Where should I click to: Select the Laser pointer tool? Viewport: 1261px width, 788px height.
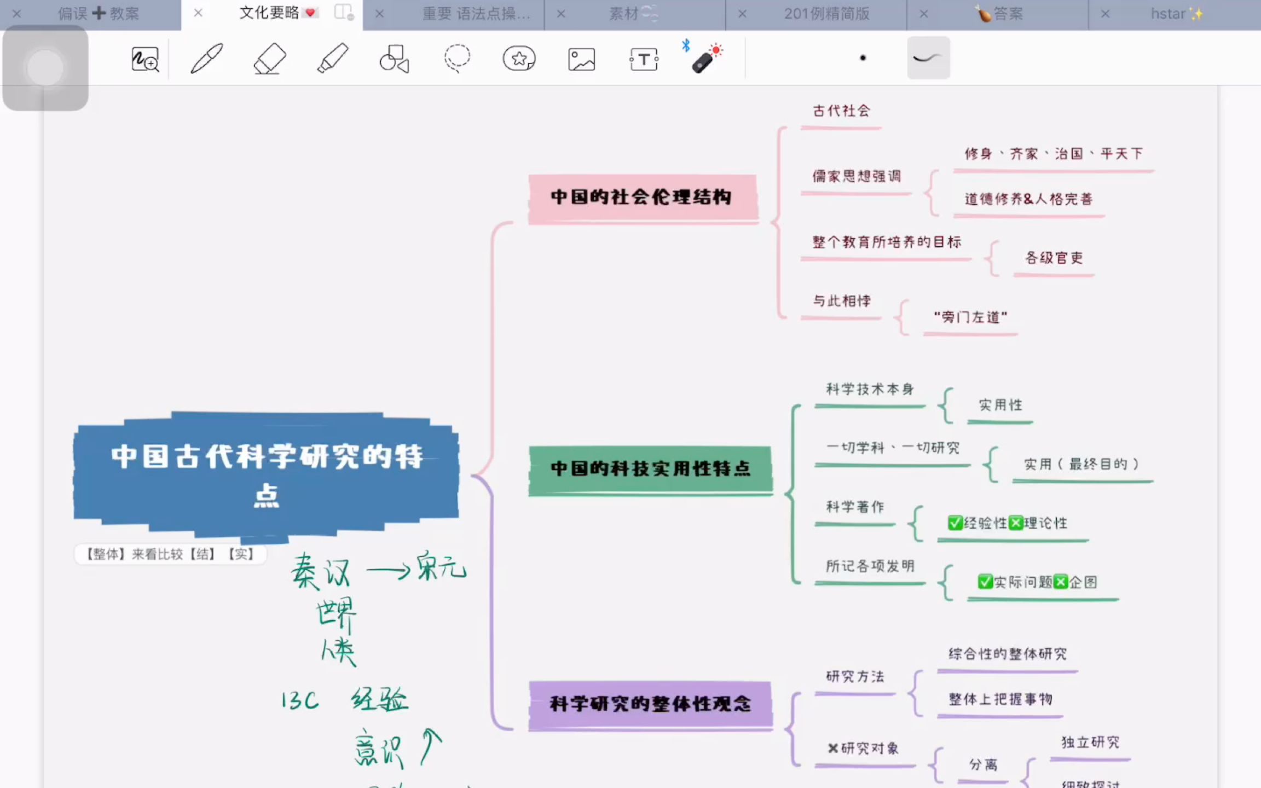tap(705, 58)
